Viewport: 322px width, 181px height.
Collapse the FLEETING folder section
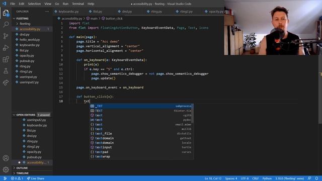pos(32,19)
